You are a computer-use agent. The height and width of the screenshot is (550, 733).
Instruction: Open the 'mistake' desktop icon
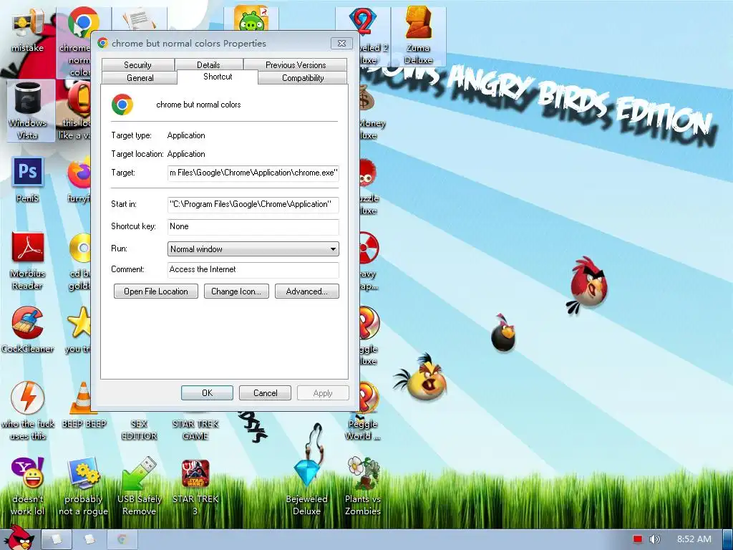pyautogui.click(x=27, y=29)
